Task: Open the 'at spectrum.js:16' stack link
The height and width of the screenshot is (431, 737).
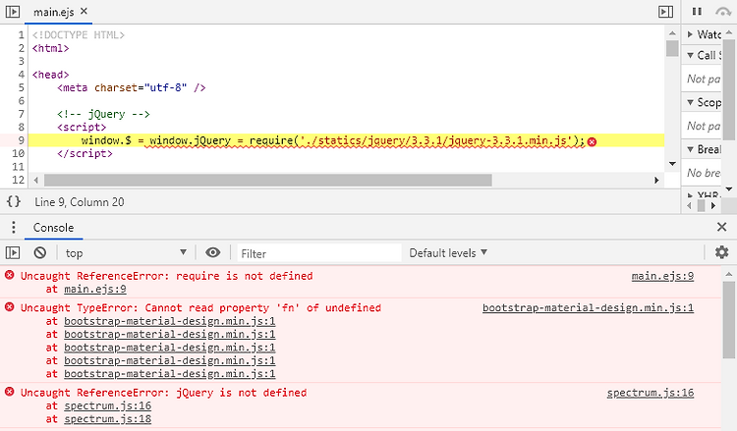Action: point(108,406)
